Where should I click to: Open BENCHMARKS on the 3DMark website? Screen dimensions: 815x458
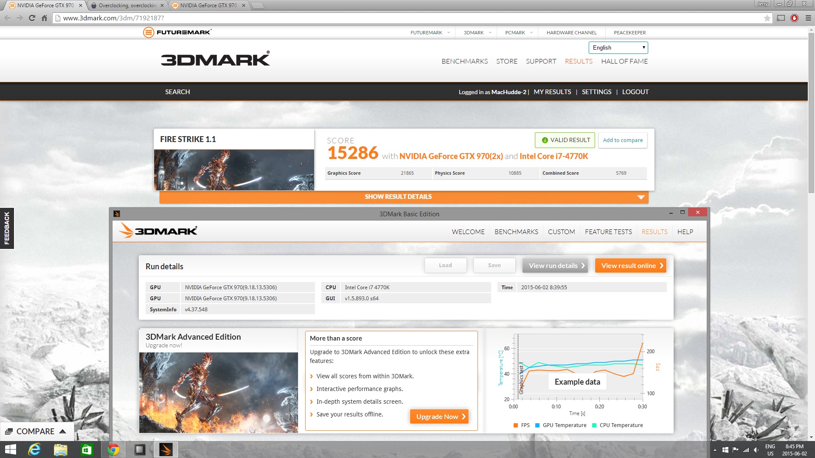464,61
